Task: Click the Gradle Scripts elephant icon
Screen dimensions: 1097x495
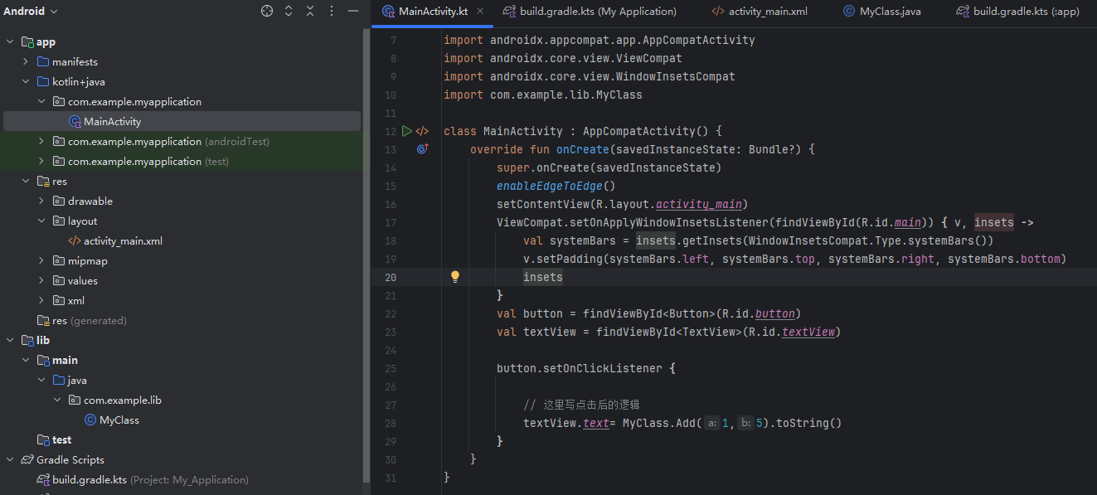Action: click(27, 459)
